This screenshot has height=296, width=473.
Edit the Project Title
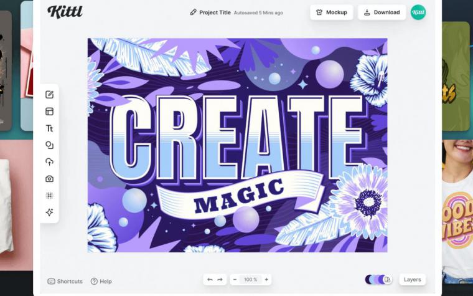[x=215, y=12]
